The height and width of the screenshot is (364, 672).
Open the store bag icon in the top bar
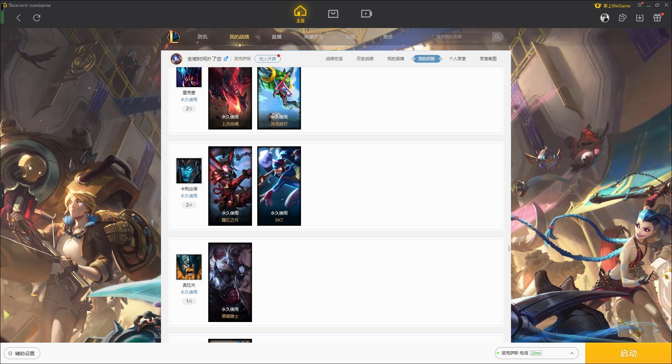coord(333,14)
